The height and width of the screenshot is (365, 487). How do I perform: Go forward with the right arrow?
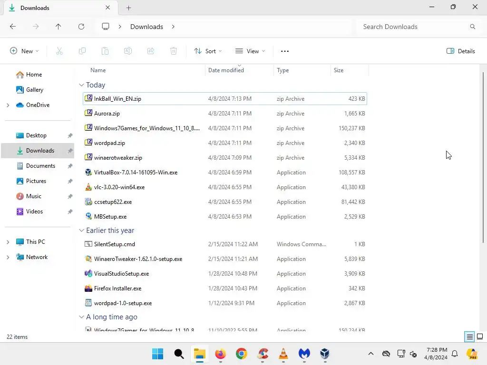click(x=36, y=27)
